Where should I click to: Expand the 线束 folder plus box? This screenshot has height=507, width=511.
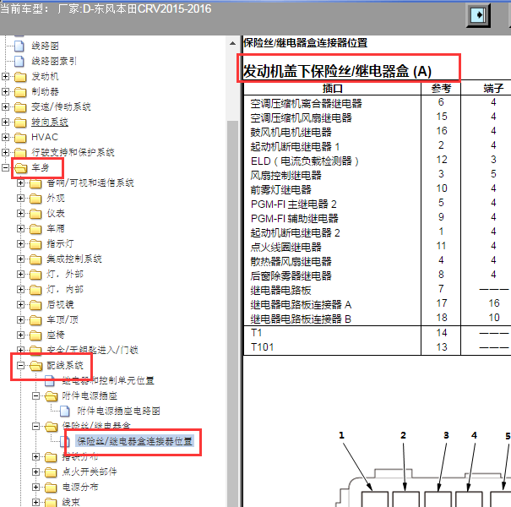[x=35, y=503]
